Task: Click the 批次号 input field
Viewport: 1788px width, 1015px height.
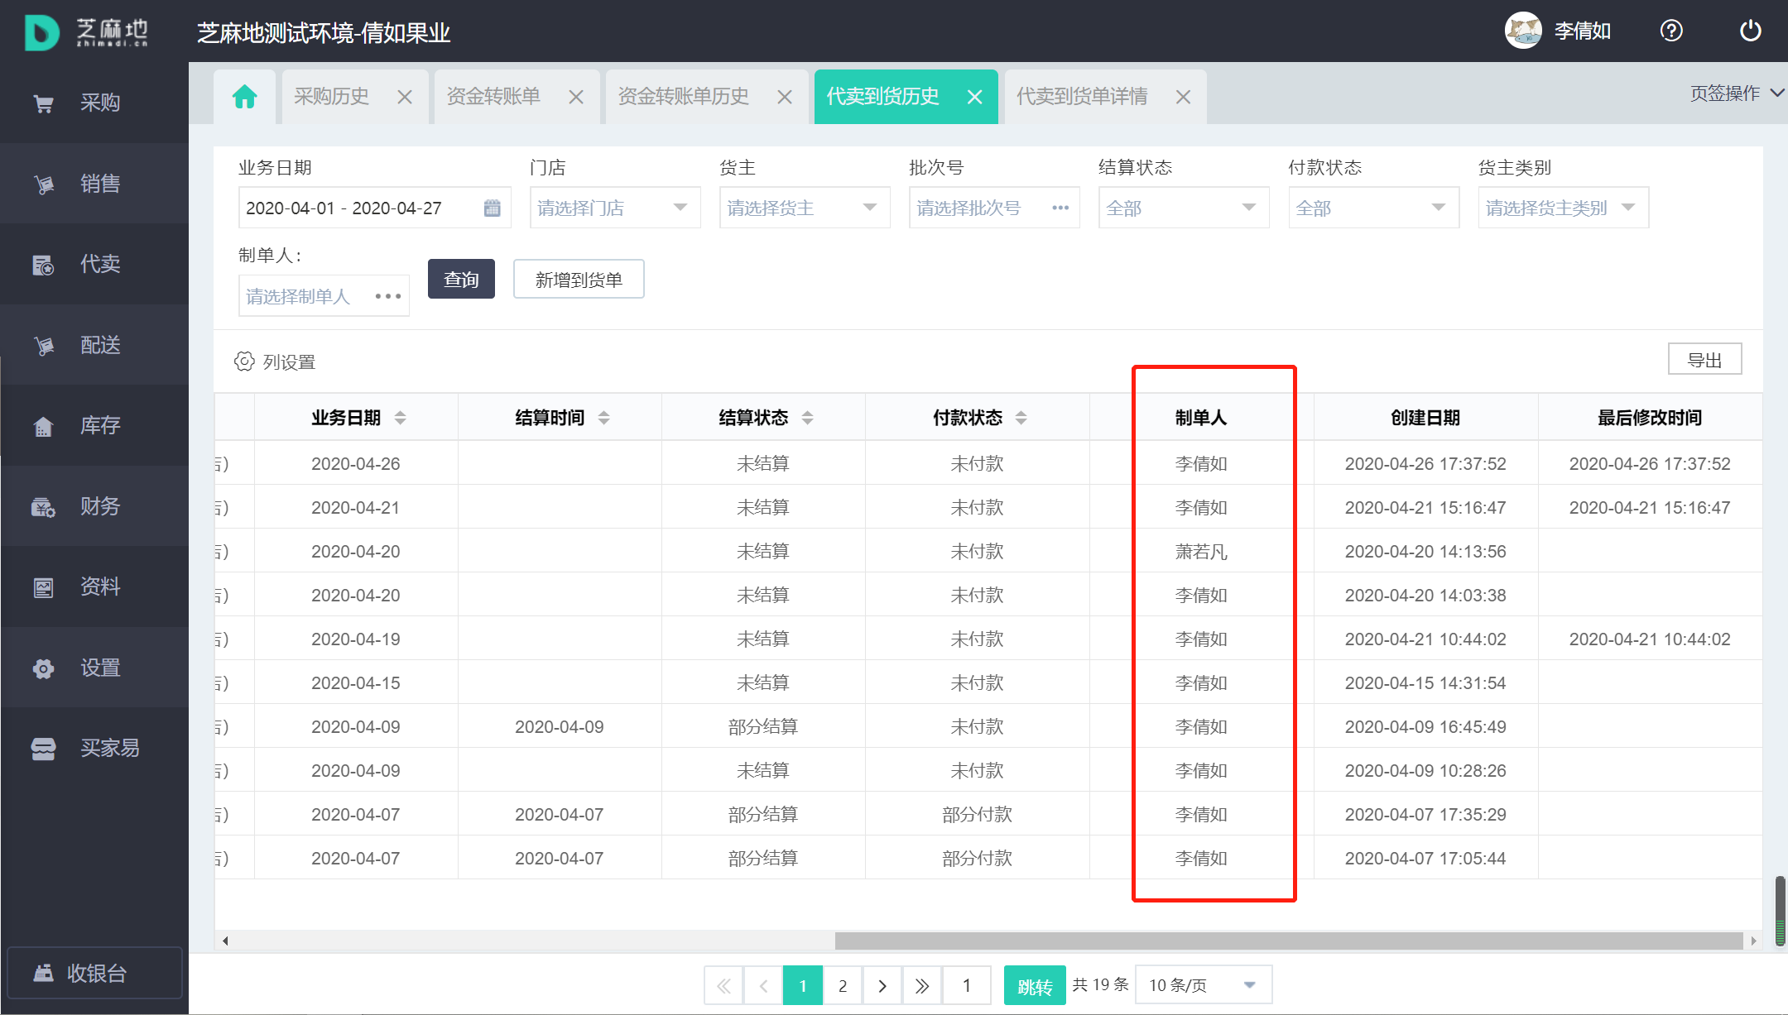Action: click(x=994, y=208)
